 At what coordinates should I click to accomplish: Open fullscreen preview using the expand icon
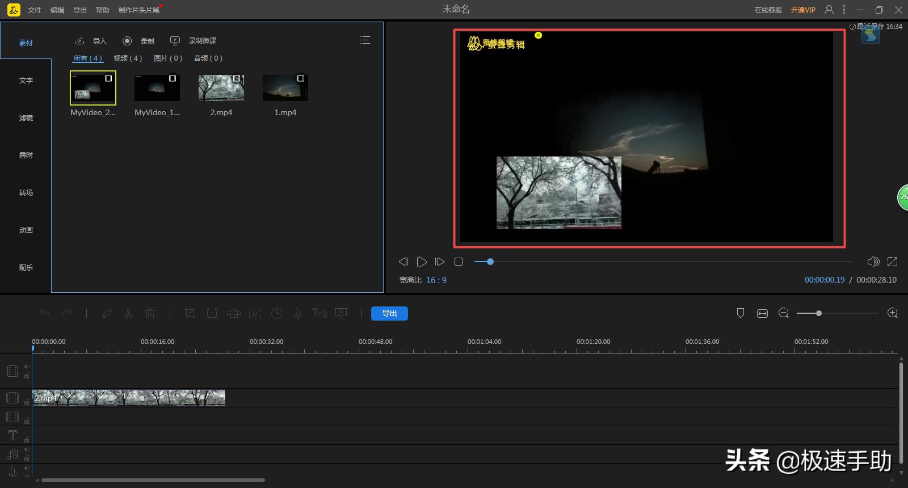click(892, 262)
